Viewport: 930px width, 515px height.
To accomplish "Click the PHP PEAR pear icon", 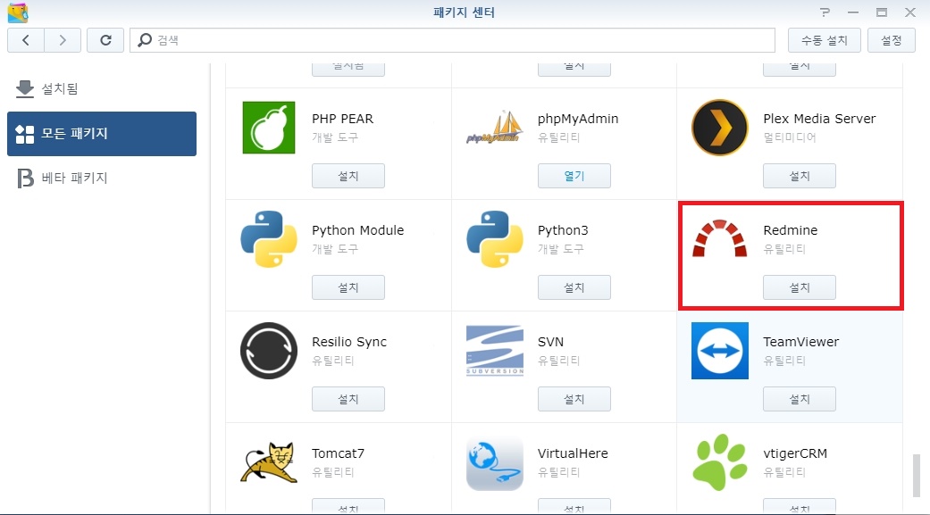I will click(269, 128).
